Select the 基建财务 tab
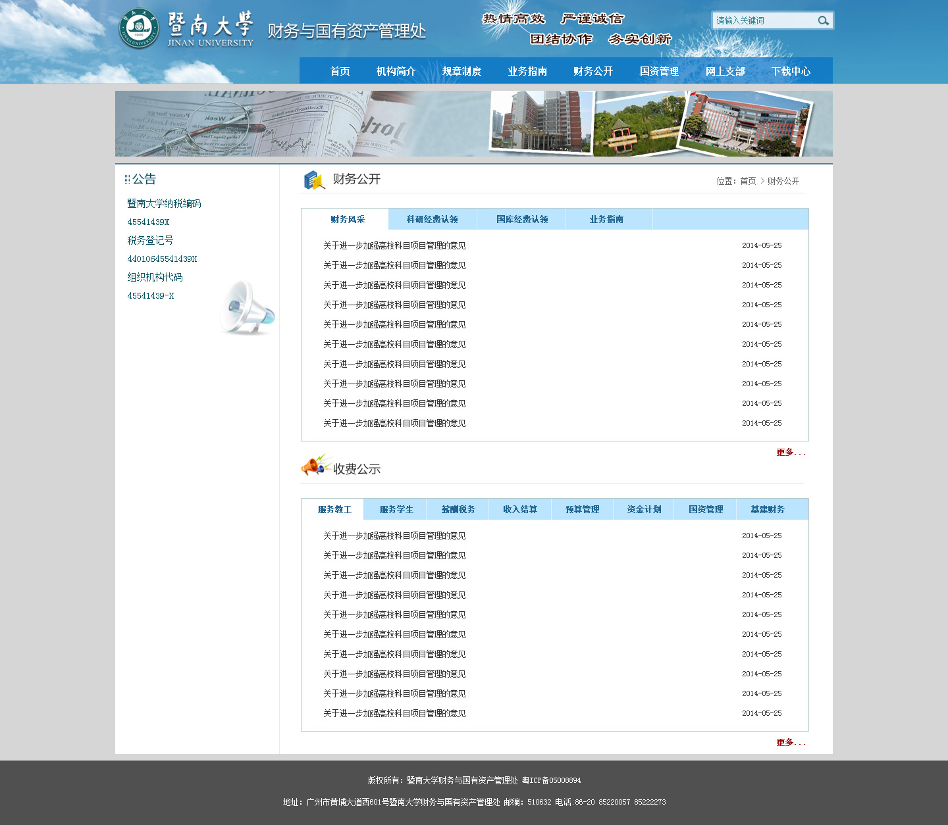 [768, 510]
